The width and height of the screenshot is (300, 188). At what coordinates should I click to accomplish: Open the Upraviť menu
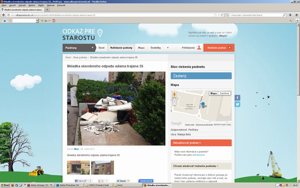[x=12, y=5]
